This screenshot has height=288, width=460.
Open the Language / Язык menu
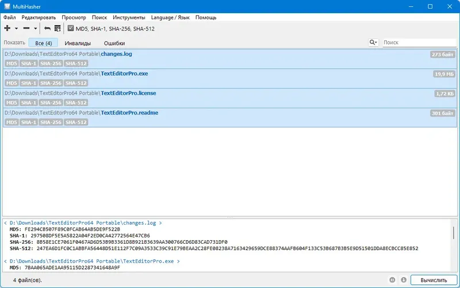[x=170, y=18]
